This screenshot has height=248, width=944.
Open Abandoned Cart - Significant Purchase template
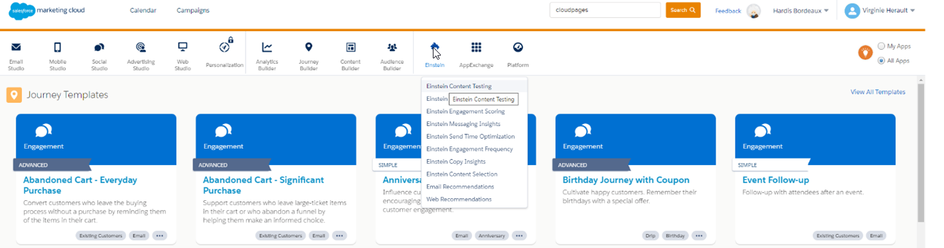263,185
